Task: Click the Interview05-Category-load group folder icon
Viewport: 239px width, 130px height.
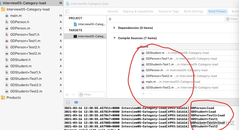Action: point(3,9)
